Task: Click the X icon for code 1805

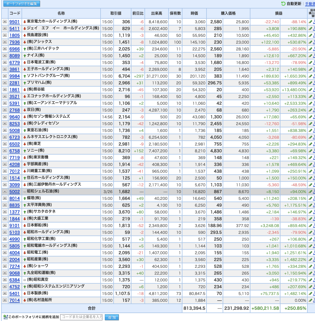Action: tap(5, 35)
